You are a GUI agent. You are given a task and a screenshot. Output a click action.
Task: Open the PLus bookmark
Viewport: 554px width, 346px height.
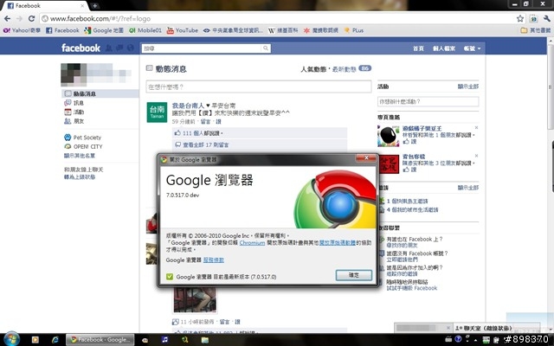[354, 30]
